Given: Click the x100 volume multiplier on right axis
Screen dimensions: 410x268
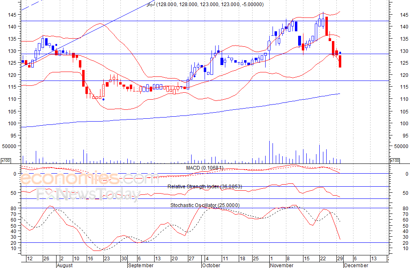Looking at the screenshot, I should tap(395, 161).
